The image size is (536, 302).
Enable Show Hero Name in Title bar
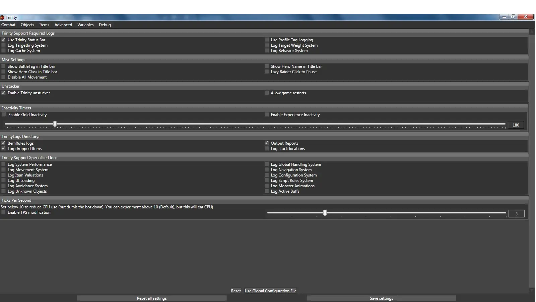pyautogui.click(x=267, y=66)
